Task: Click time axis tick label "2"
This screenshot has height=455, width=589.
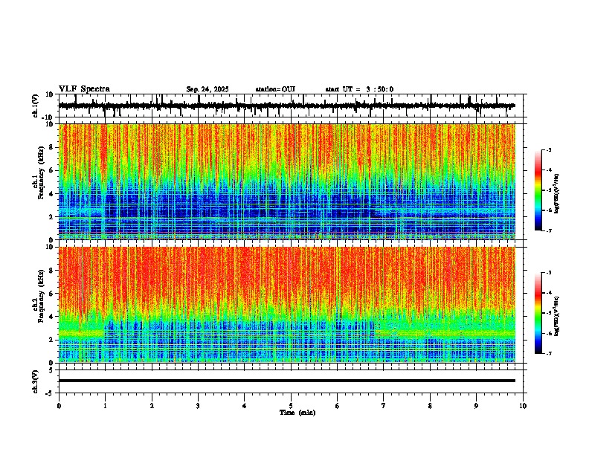Action: 152,406
